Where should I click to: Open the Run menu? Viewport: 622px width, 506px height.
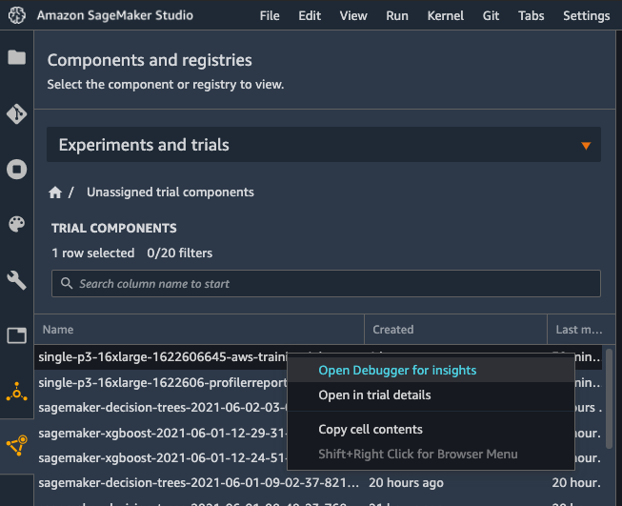(x=397, y=16)
